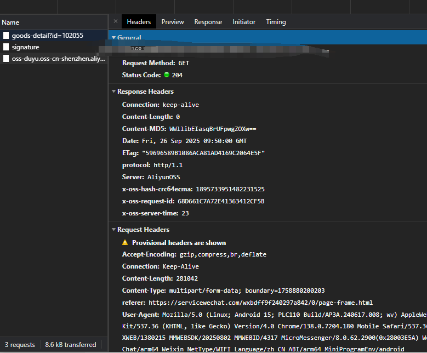Click the x-oss-hash-crc64ecma value
Screen dimensions: 427x353
(x=230, y=189)
